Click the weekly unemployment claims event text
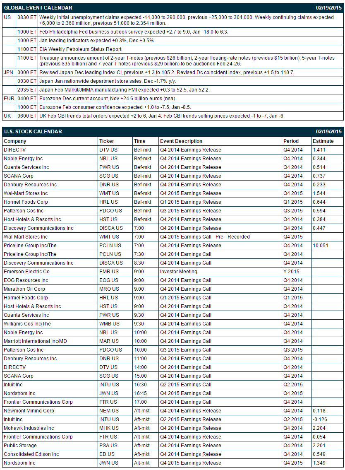Screen dimensions: 345x470 (x=187, y=20)
